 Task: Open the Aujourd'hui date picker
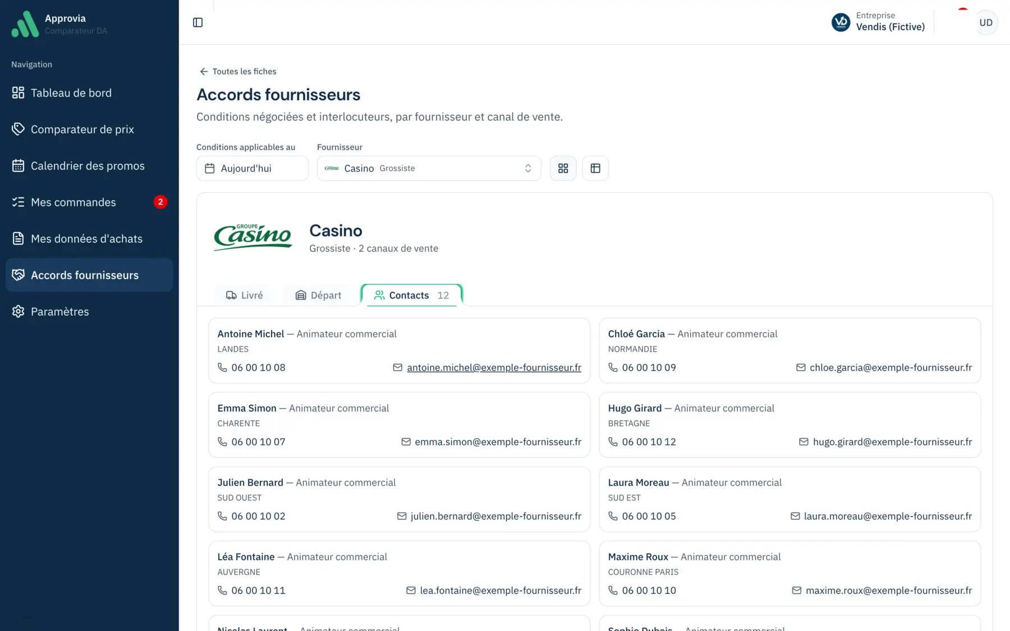[252, 168]
